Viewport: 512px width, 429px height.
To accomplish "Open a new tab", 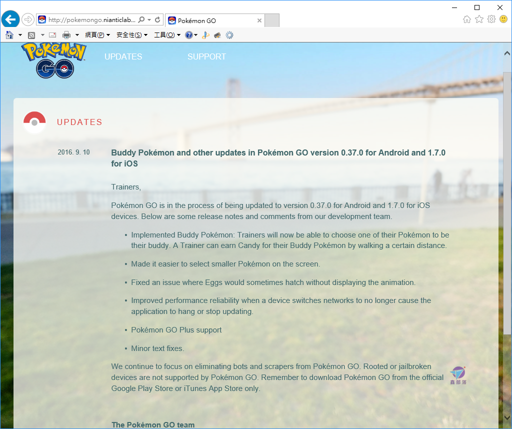I will [x=272, y=20].
